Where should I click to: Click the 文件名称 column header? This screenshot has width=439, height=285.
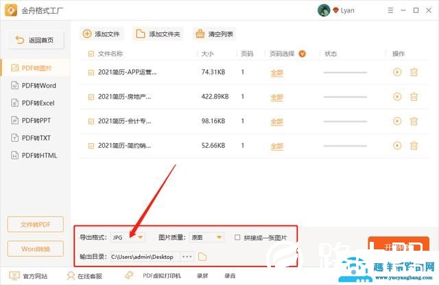click(110, 53)
